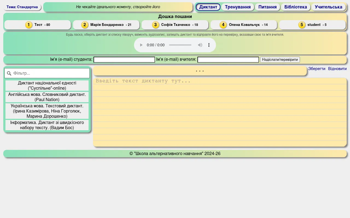Viewport: 350px width, 218px height.
Task: Select Українська мова Текстовий диктант
Action: pos(47,111)
